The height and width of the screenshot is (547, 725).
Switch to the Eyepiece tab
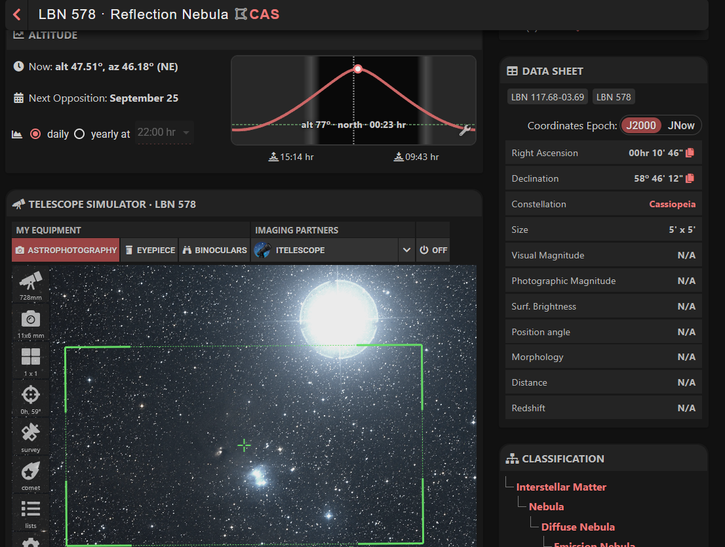click(x=149, y=250)
